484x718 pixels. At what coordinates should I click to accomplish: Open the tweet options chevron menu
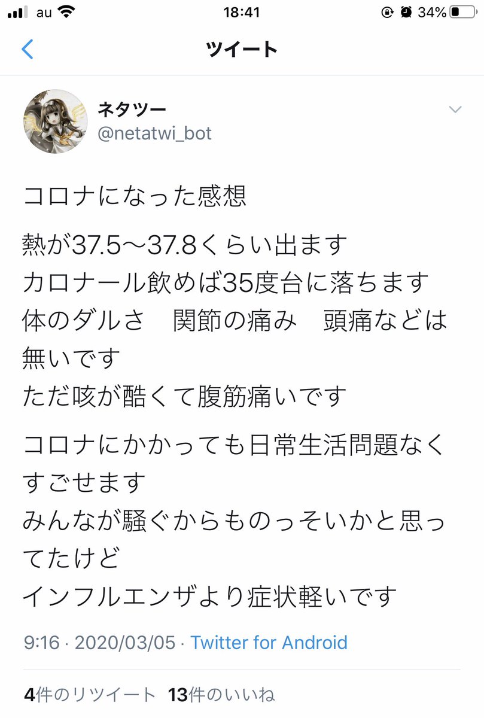click(455, 109)
